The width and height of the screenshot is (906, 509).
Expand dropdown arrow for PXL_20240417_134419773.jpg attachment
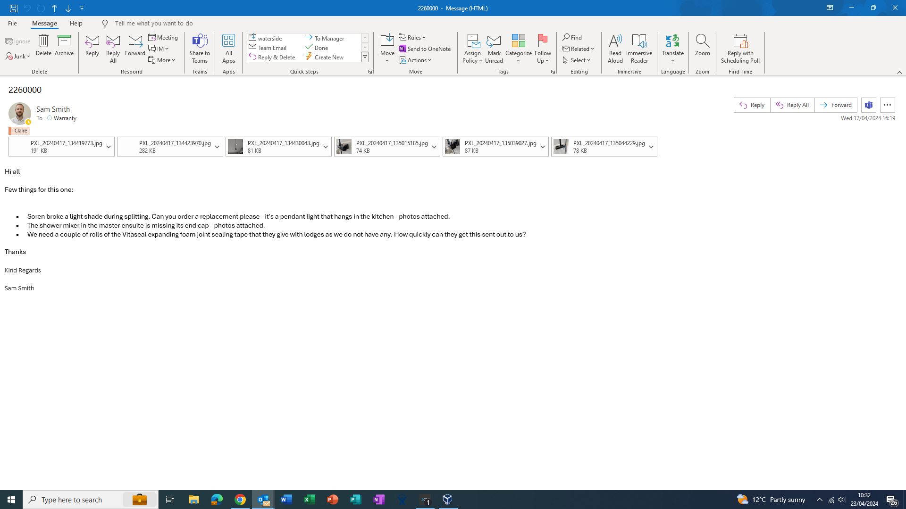click(109, 147)
